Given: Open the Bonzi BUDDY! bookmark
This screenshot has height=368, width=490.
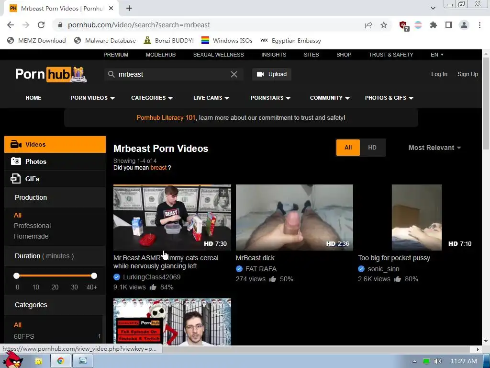Looking at the screenshot, I should [x=169, y=41].
